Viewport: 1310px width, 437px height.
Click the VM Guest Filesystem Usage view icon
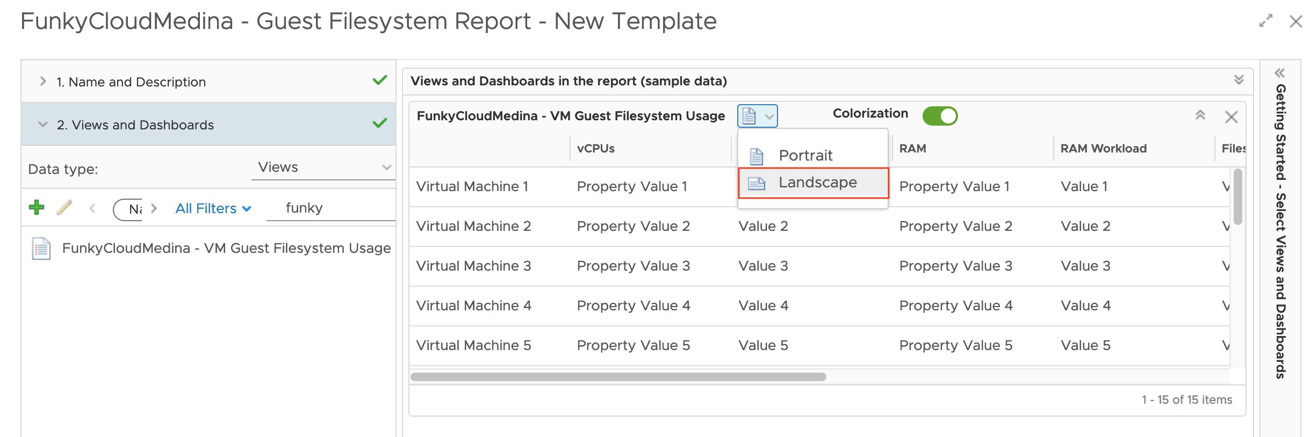coord(41,249)
